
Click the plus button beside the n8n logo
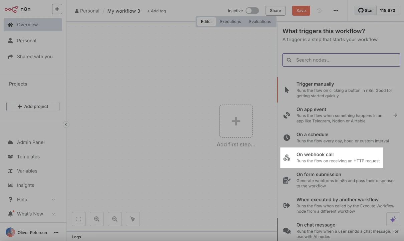pyautogui.click(x=57, y=9)
